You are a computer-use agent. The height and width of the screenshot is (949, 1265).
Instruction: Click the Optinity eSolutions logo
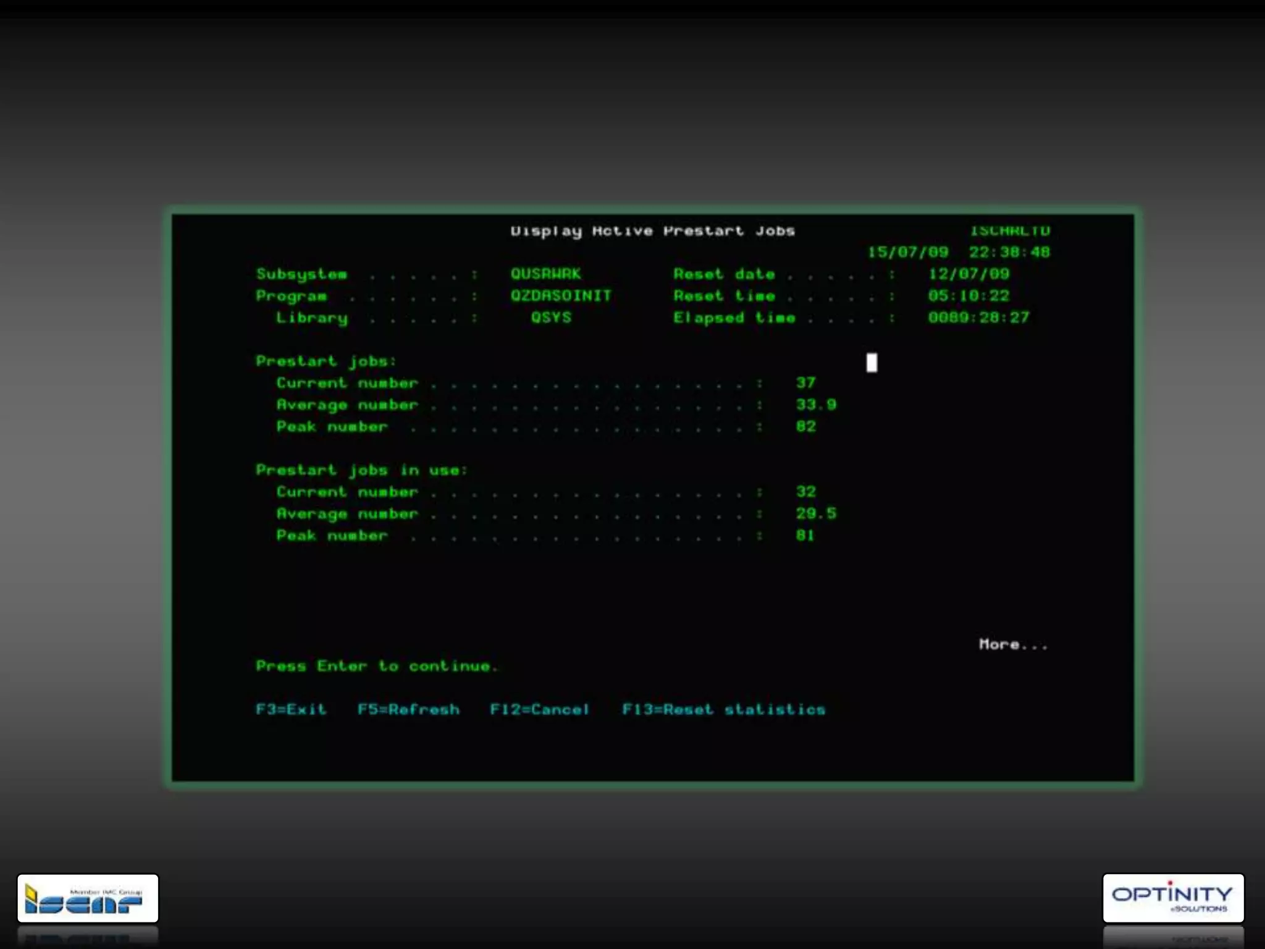(1172, 898)
